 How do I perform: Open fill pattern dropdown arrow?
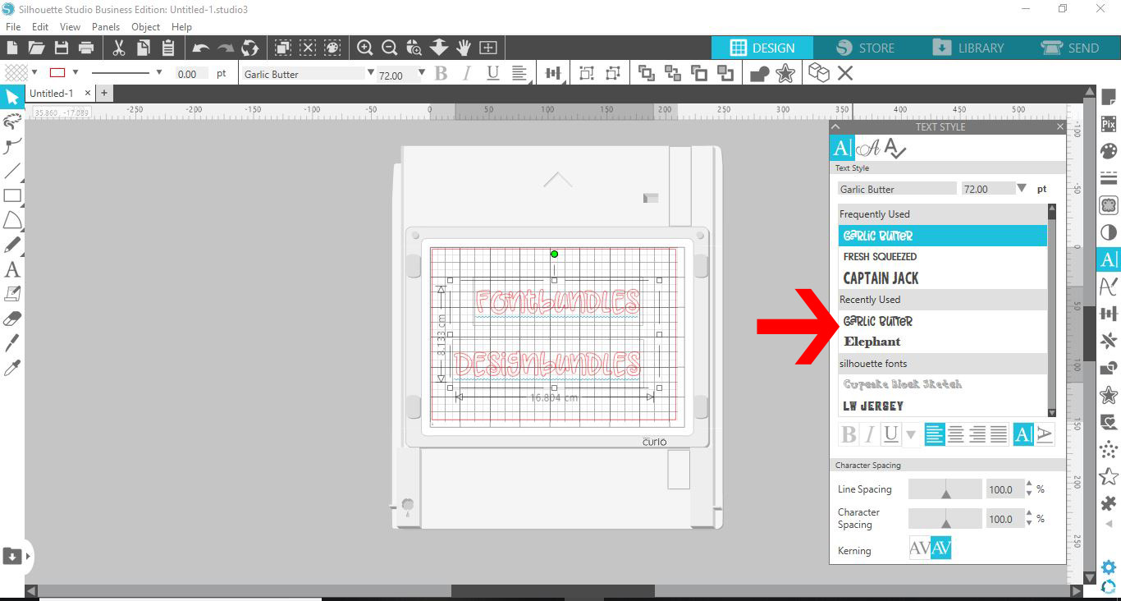click(34, 72)
